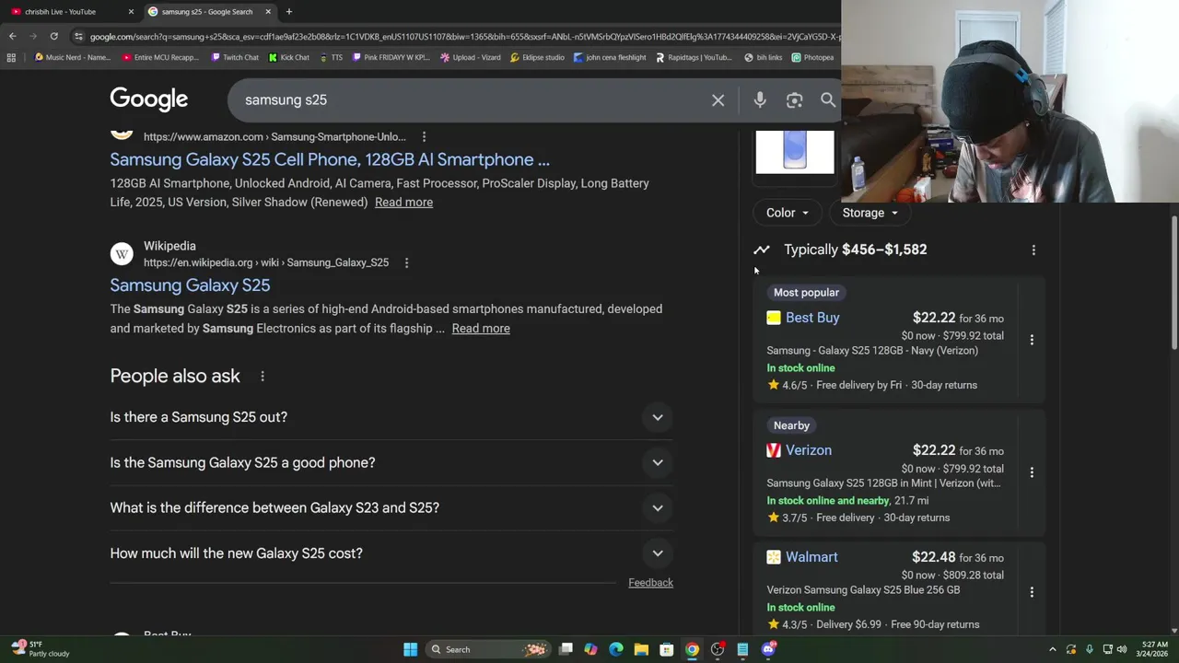Image resolution: width=1179 pixels, height=663 pixels.
Task: Click the Google logo
Action: (x=148, y=99)
